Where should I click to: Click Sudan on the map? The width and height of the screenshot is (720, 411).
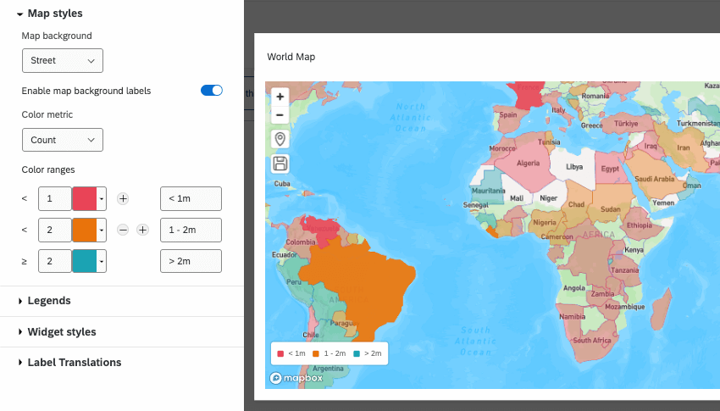point(611,209)
